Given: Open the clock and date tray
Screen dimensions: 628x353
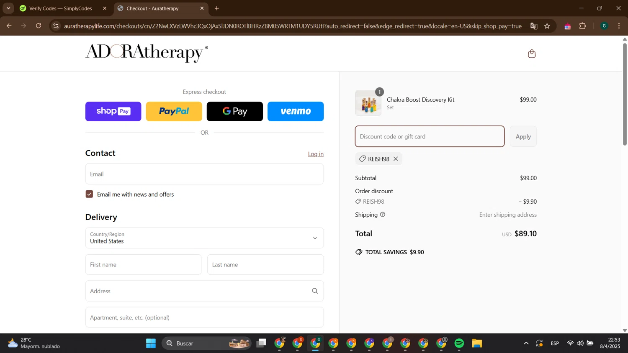Looking at the screenshot, I should [610, 343].
